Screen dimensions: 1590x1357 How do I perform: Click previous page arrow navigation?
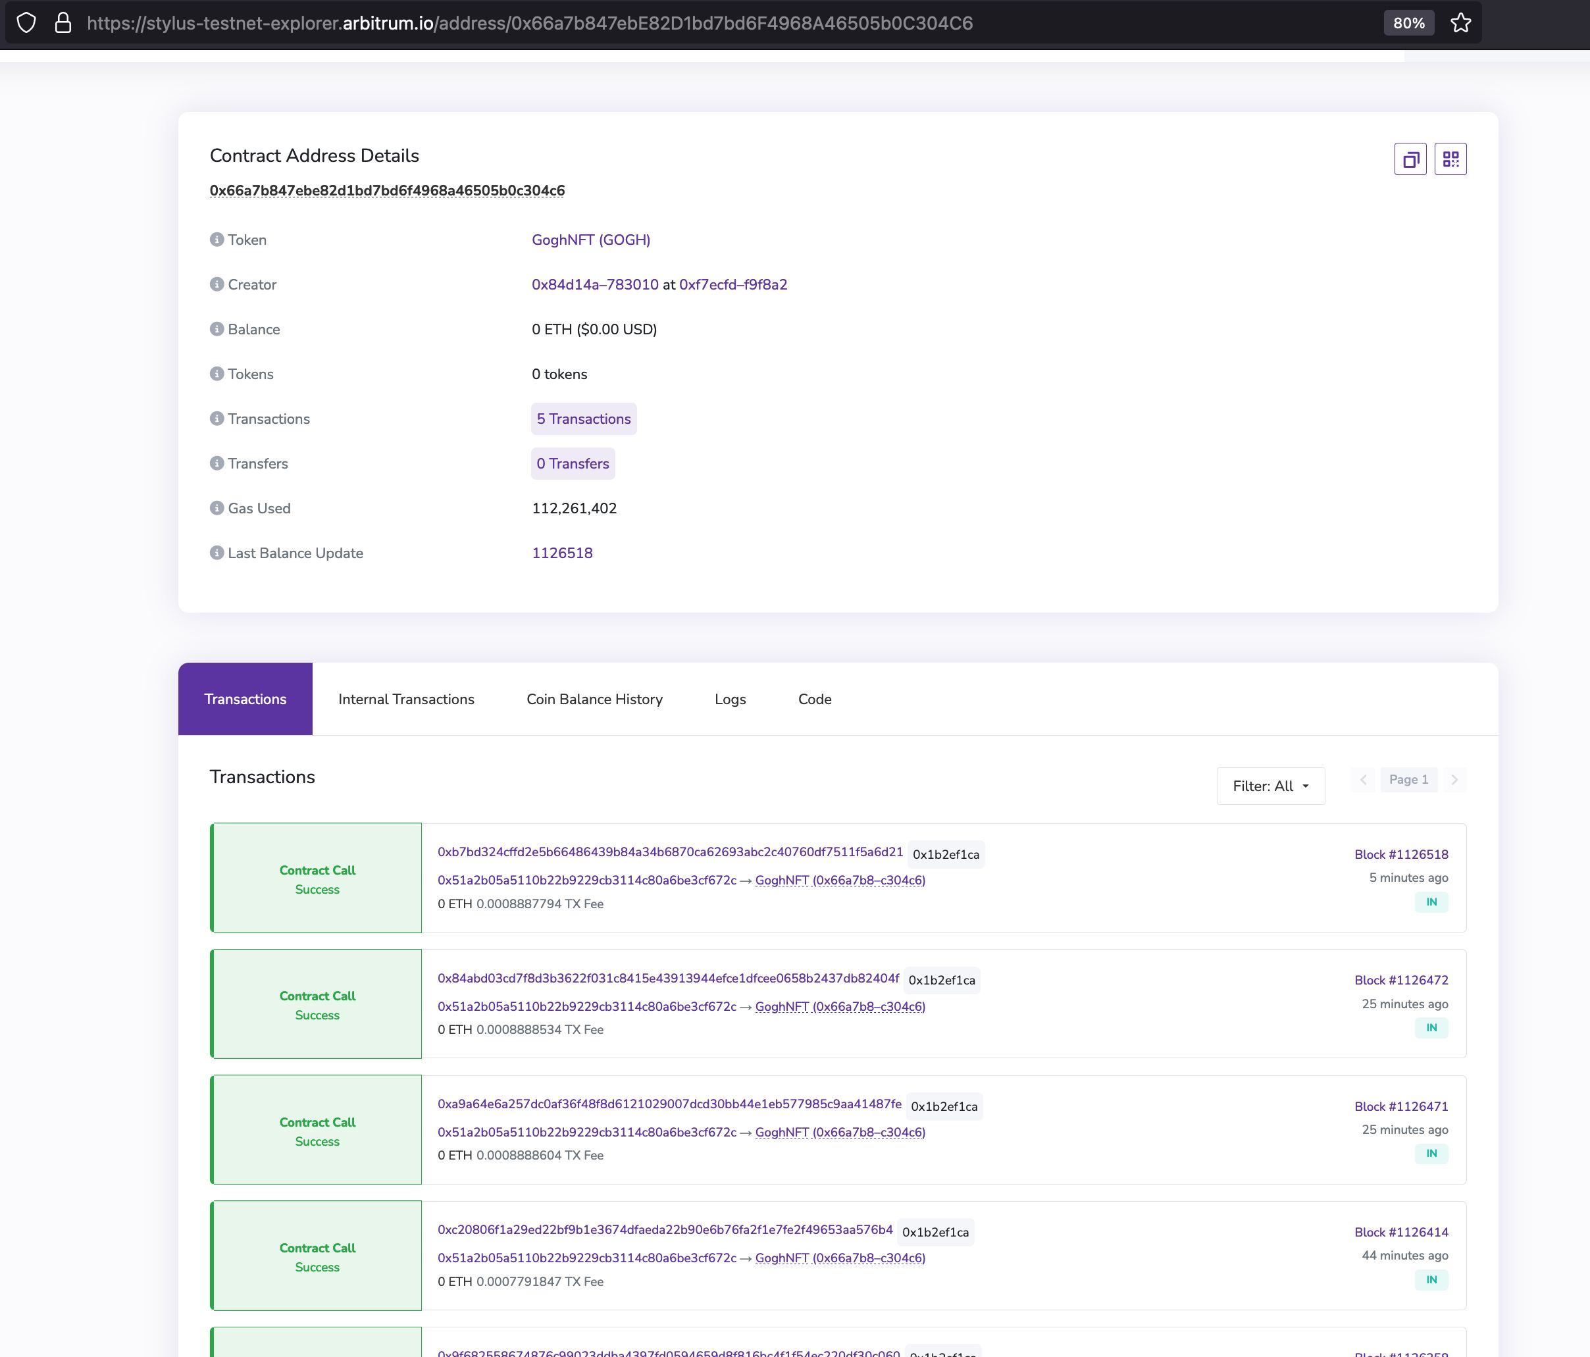click(1362, 779)
